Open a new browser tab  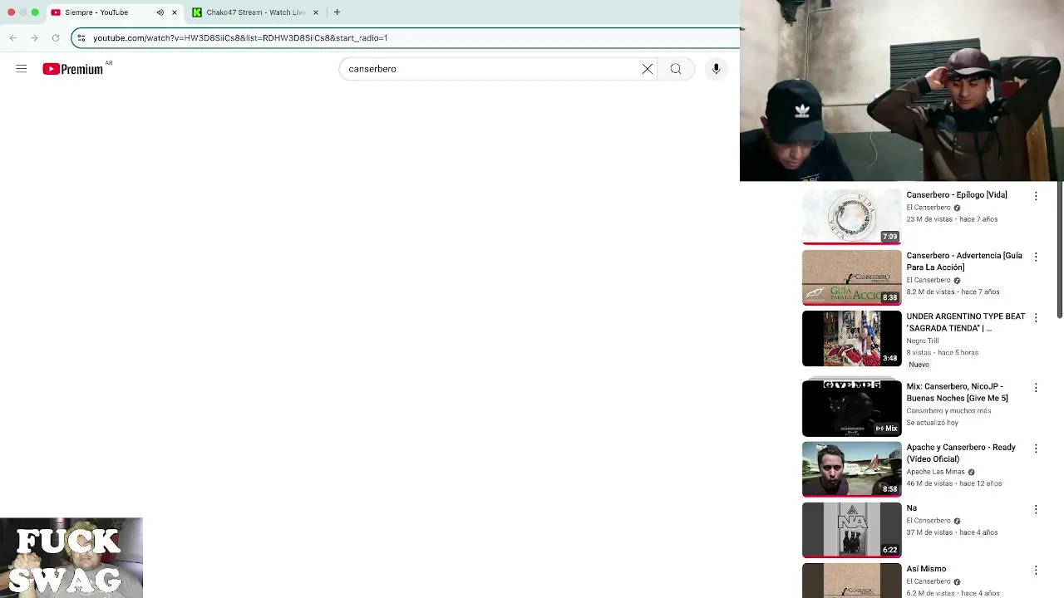(337, 12)
